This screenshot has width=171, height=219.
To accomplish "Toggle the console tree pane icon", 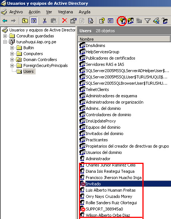I will click(34, 21).
